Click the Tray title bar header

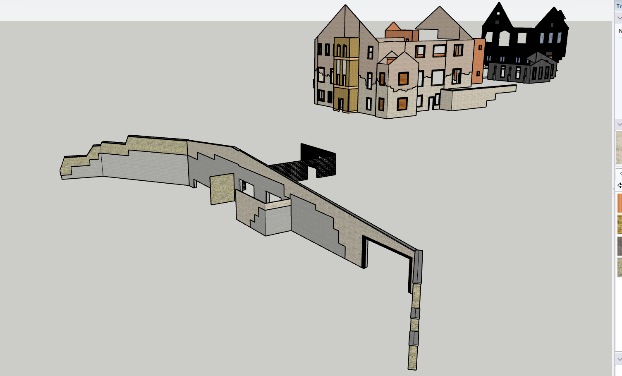pyautogui.click(x=619, y=5)
